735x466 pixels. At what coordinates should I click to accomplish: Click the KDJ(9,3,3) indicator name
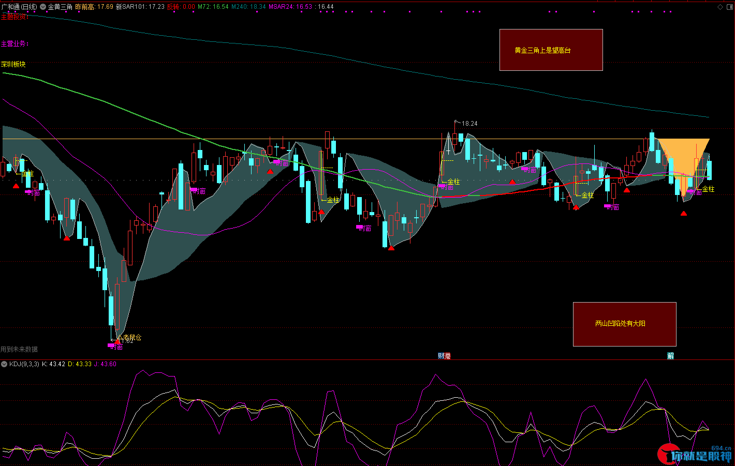[24, 364]
